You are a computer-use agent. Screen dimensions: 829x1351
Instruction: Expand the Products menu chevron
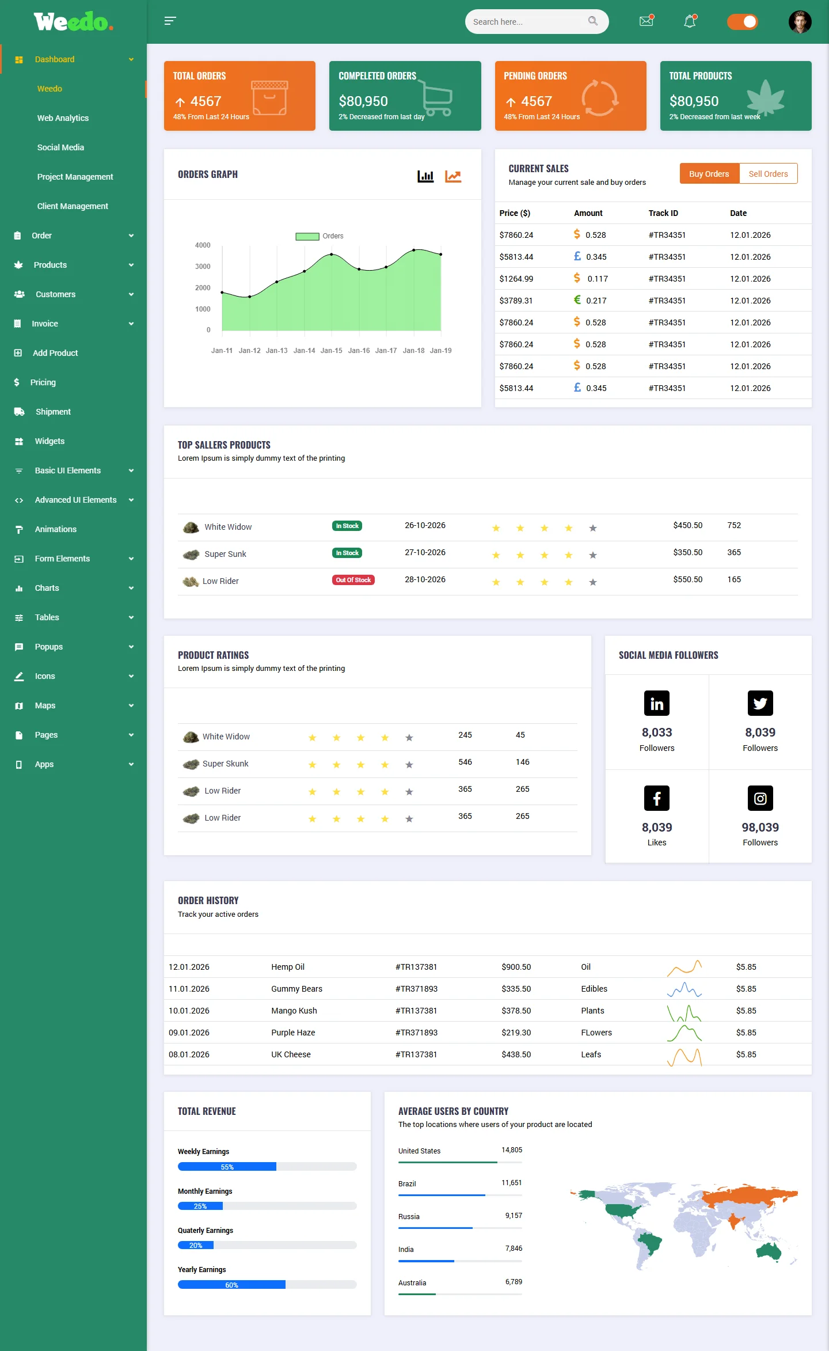(x=131, y=265)
